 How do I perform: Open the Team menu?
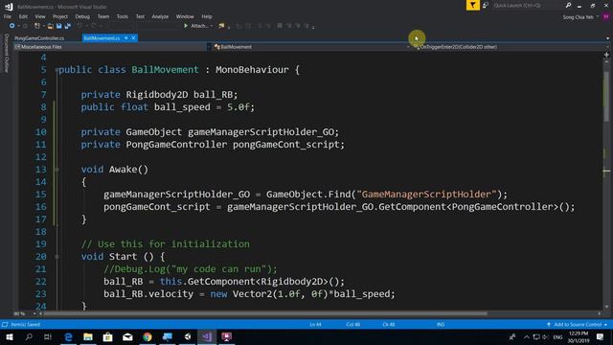(103, 16)
